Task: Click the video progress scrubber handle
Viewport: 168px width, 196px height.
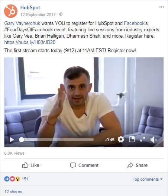Action: tap(22, 140)
